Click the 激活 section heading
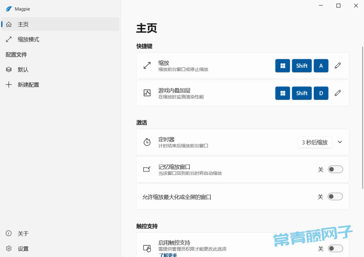 pyautogui.click(x=142, y=123)
